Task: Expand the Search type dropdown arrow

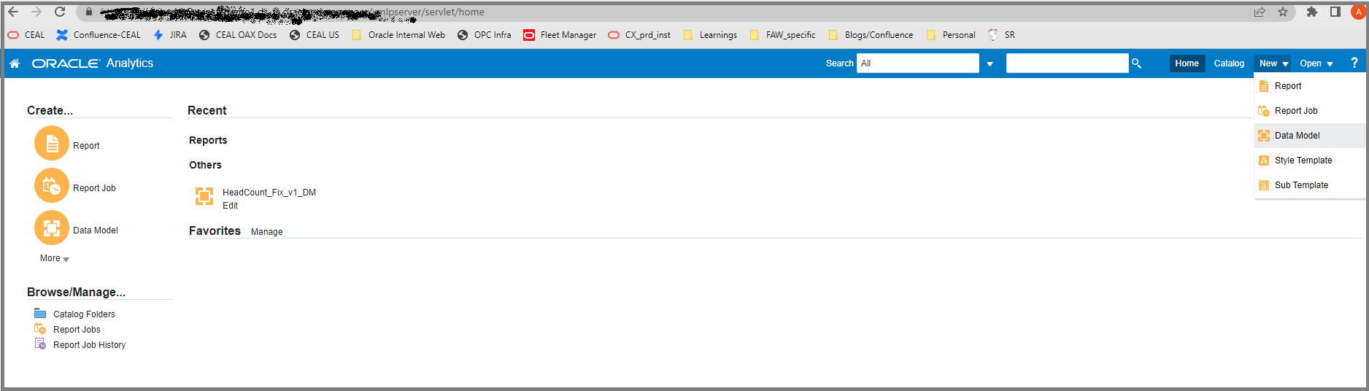Action: [990, 64]
